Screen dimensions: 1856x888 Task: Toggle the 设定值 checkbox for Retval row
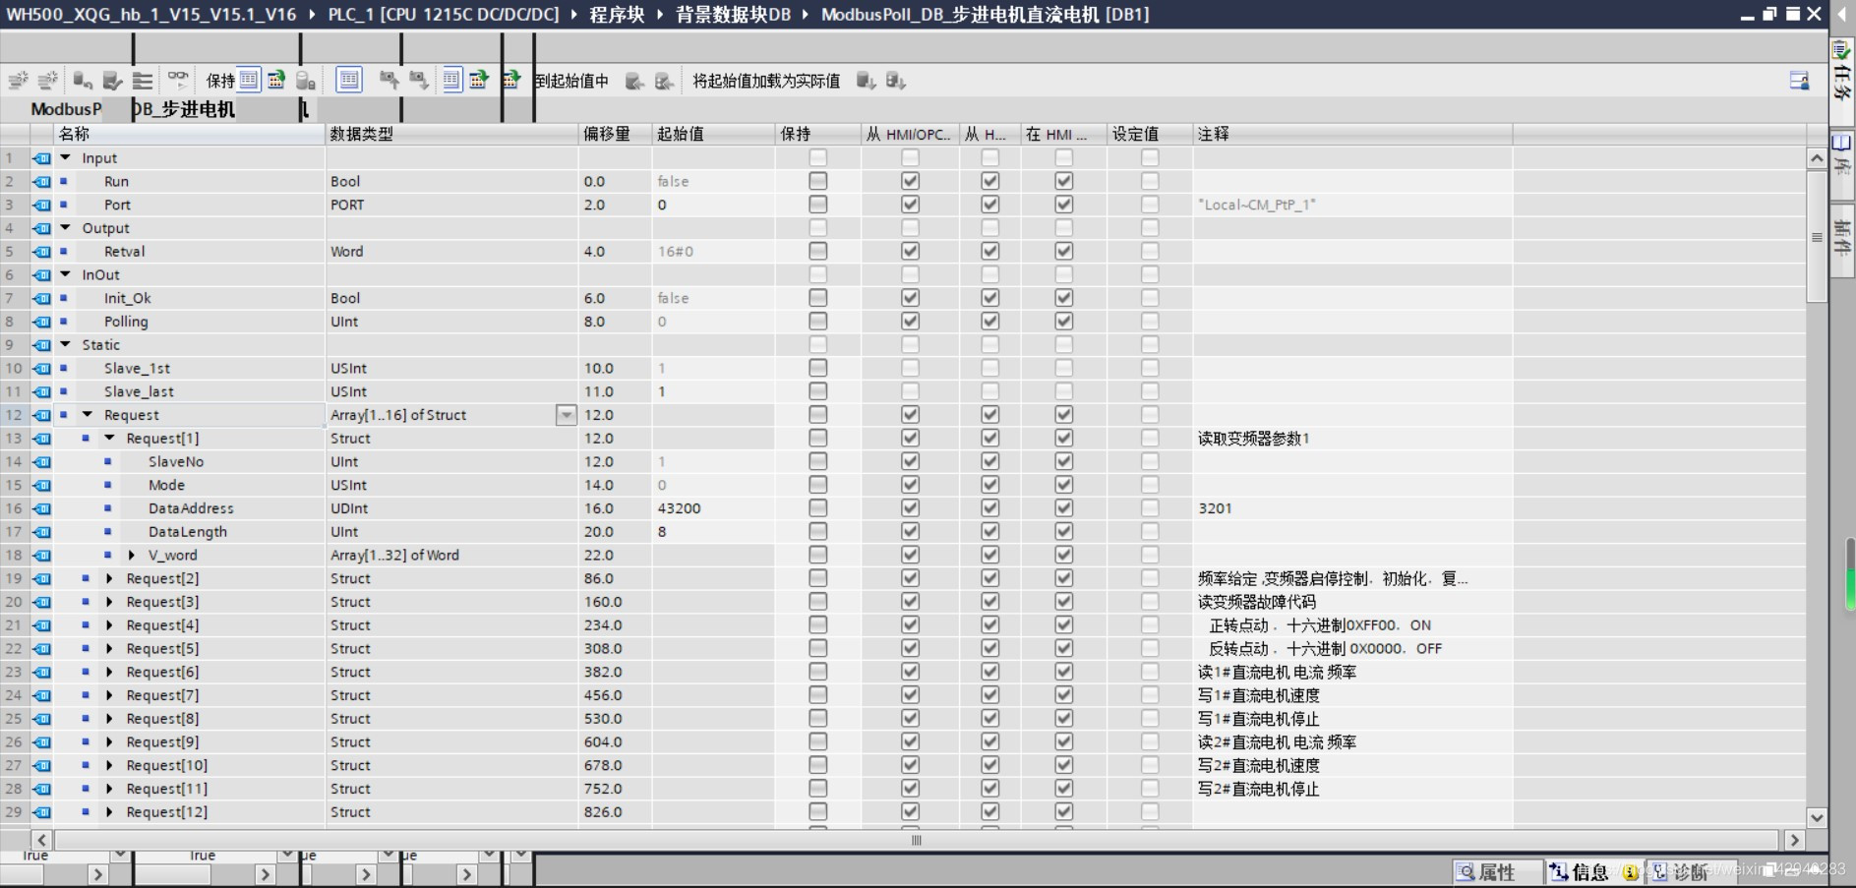pyautogui.click(x=1150, y=252)
